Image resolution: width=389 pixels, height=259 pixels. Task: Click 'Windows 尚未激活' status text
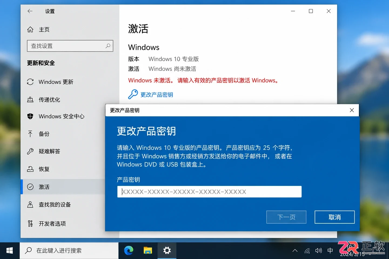click(172, 69)
